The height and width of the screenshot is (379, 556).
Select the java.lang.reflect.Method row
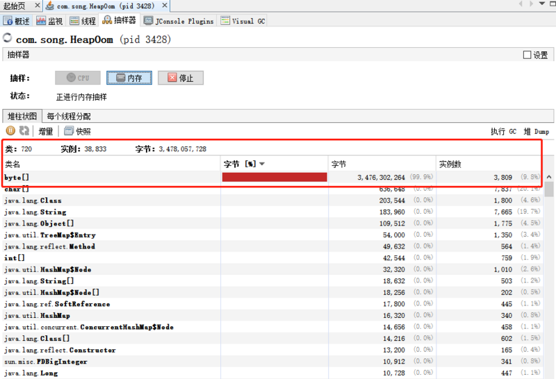pyautogui.click(x=272, y=246)
